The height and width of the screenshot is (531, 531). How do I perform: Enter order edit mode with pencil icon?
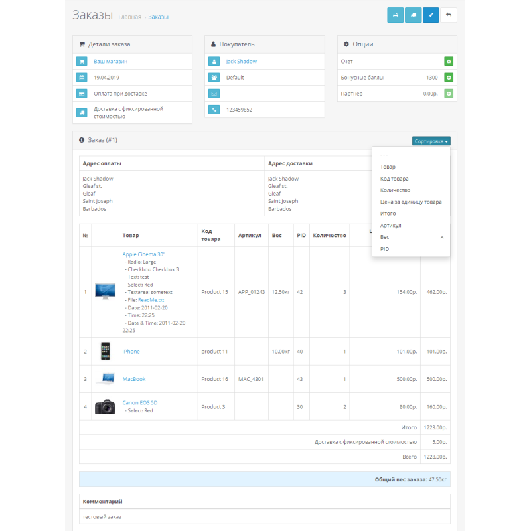[431, 15]
